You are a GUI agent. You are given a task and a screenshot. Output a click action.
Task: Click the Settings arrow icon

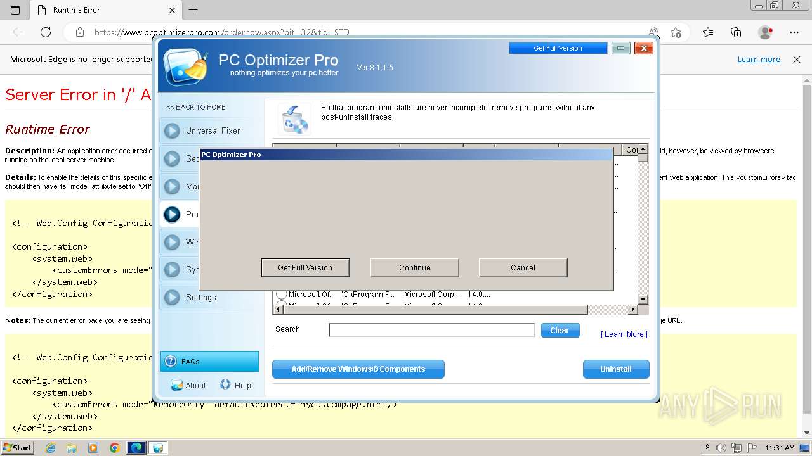tap(172, 297)
